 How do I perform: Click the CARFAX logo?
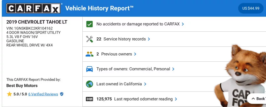pos(34,8)
